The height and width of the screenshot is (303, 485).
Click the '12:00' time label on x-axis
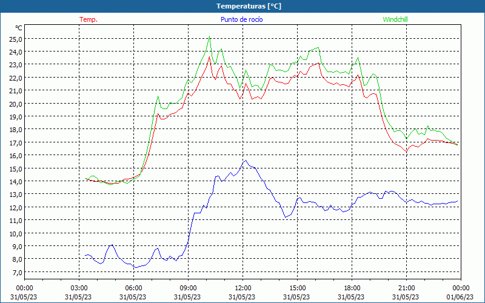(243, 288)
